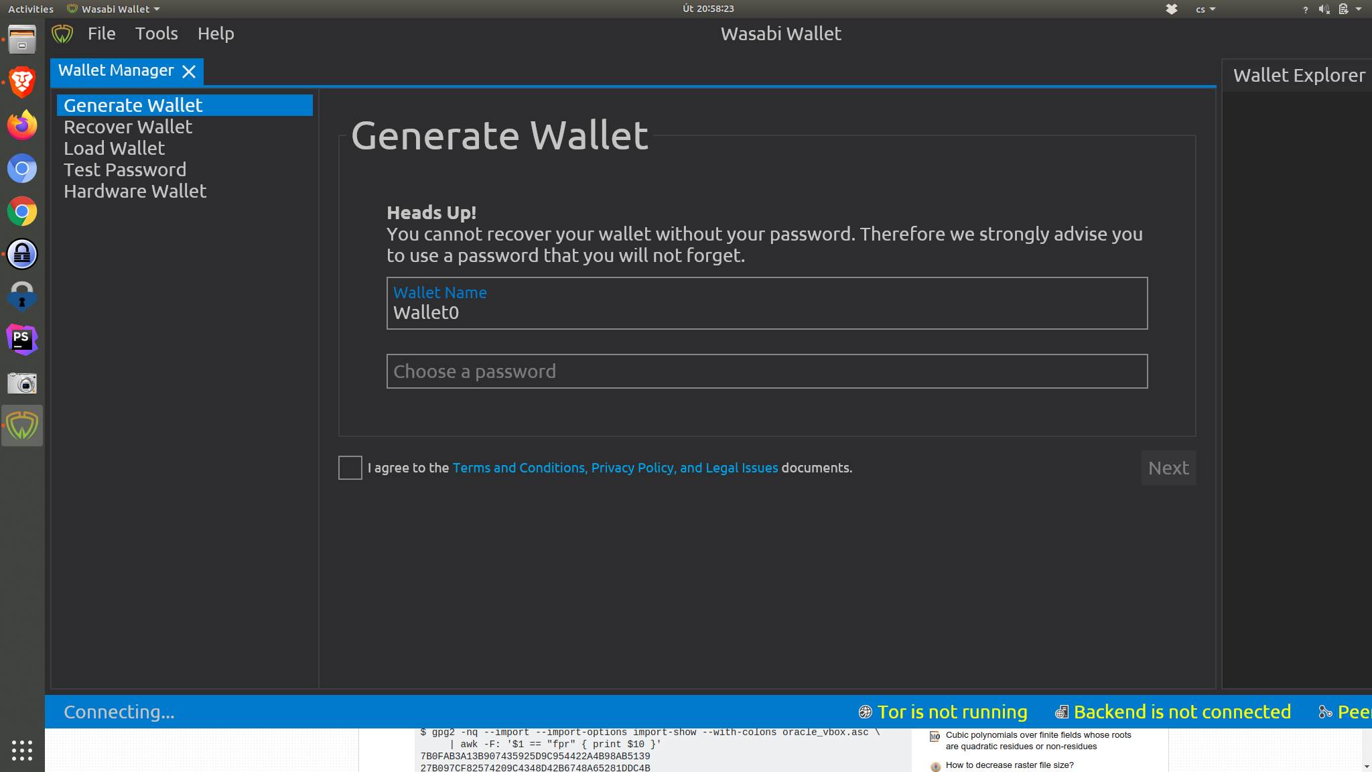Open the circular padlock app in dock
This screenshot has height=772, width=1372.
coord(22,254)
